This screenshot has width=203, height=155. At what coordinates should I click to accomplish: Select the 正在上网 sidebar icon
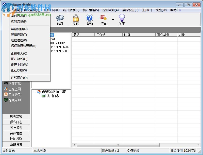click(6, 89)
